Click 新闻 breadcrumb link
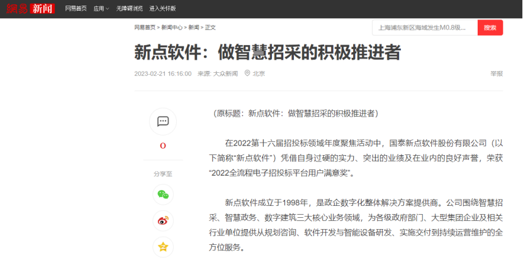This screenshot has height=258, width=523. click(193, 28)
